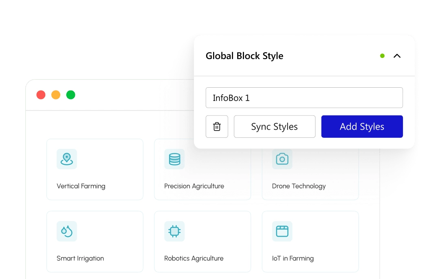Click the IoT in Farming browser icon
The image size is (440, 279).
[282, 231]
